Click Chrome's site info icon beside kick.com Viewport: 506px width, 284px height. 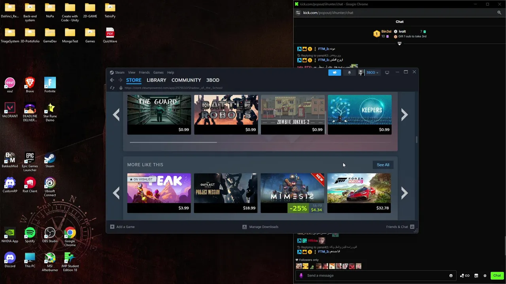298,13
